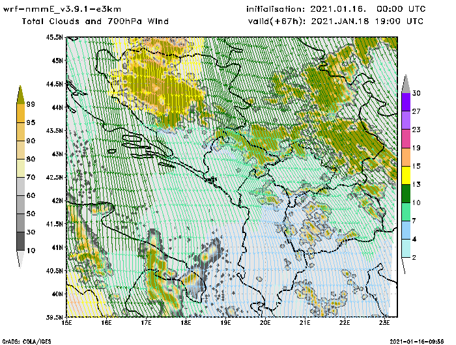This screenshot has width=456, height=345.
Task: Click the '15E' longitude label
Action: click(67, 323)
